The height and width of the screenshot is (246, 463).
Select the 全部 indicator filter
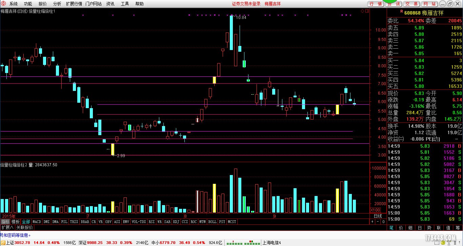[x=26, y=222]
